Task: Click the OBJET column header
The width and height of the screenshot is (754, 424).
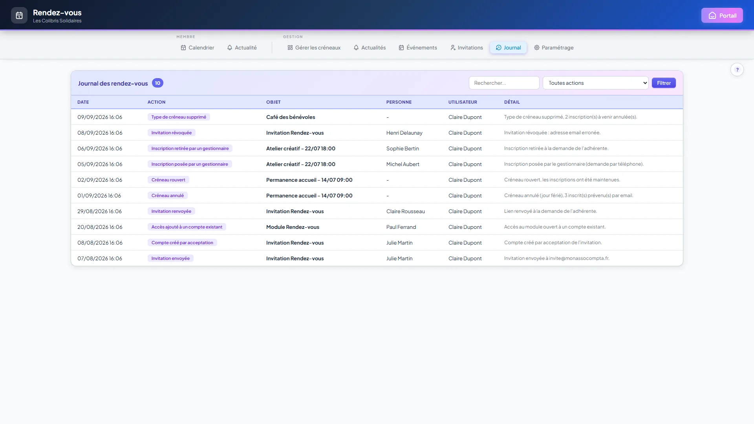Action: point(273,102)
